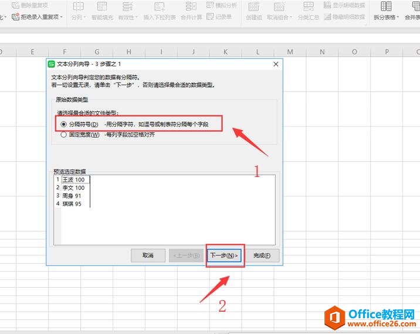This screenshot has height=334, width=420.
Task: Click the 完成(F) button
Action: coord(262,255)
